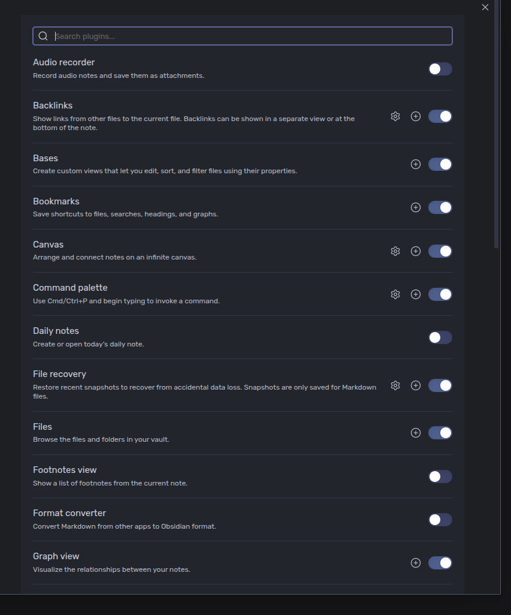The width and height of the screenshot is (511, 615).
Task: Close the settings dialog
Action: [485, 7]
